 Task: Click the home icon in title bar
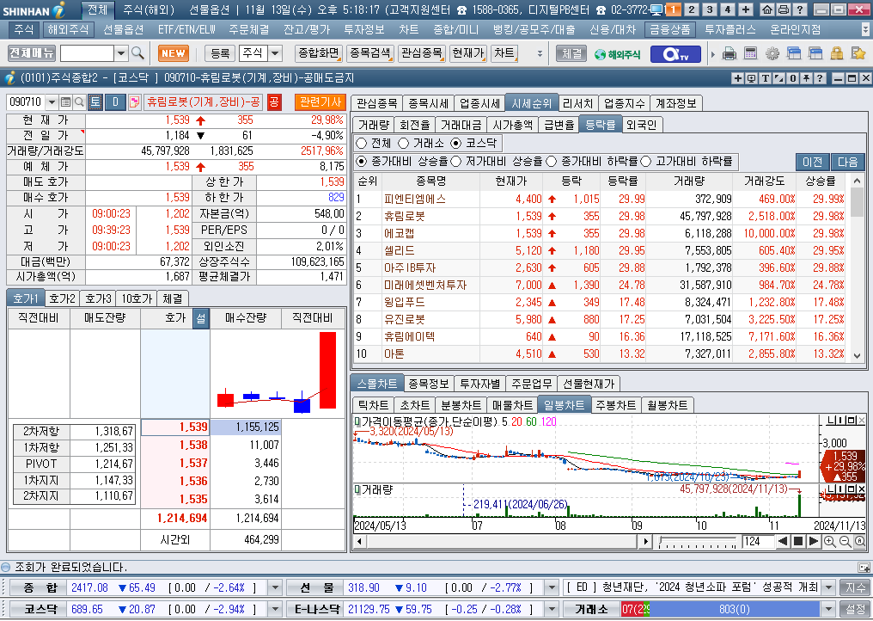click(767, 9)
